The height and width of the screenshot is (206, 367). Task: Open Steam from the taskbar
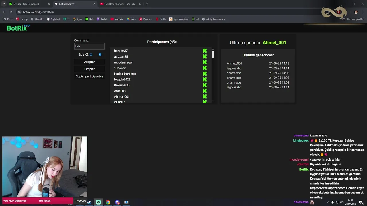[89, 202]
